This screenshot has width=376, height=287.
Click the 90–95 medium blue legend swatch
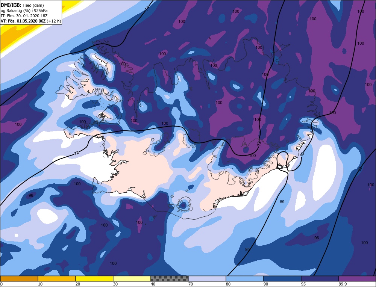(282, 279)
